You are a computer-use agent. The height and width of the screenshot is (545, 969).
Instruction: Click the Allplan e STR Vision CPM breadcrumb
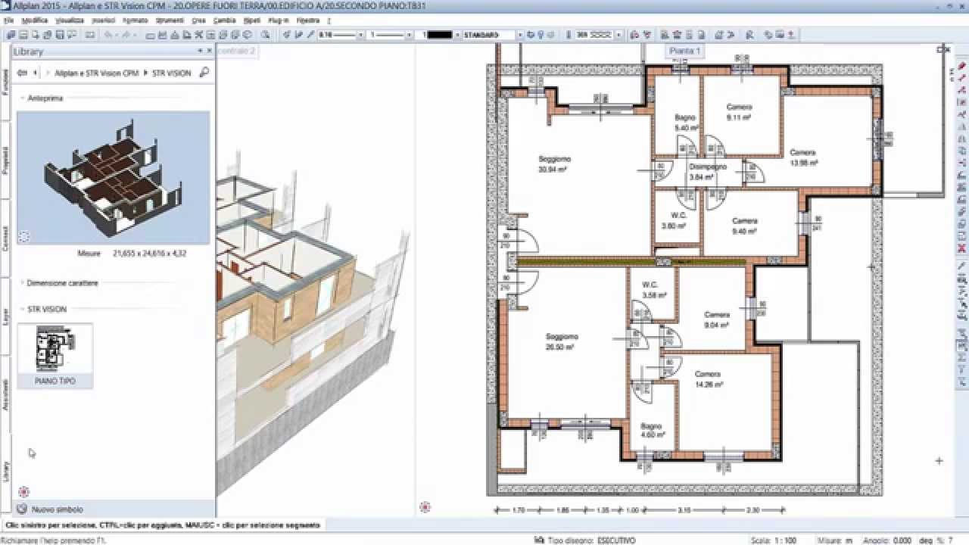[x=97, y=73]
